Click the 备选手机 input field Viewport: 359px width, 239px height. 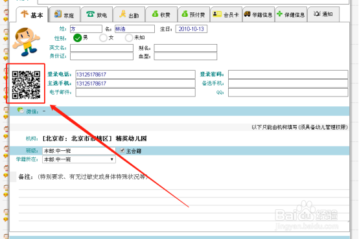288,84
